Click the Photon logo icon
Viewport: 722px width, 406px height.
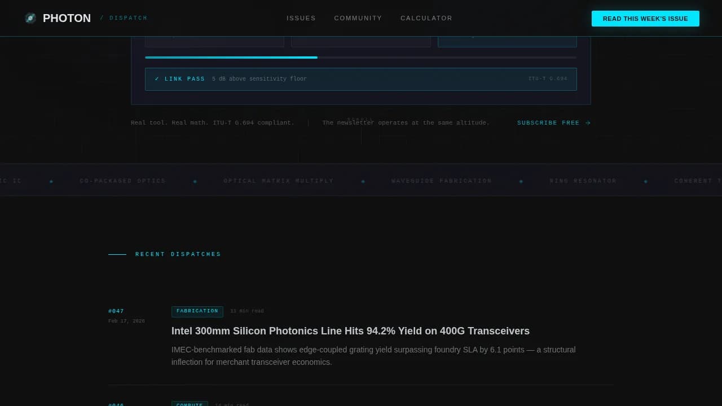point(30,18)
